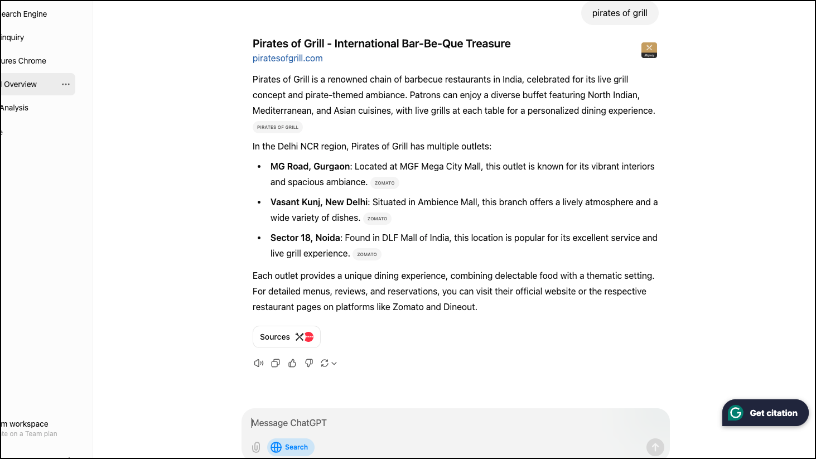Click Pirates of Grill title heading
This screenshot has height=459, width=816.
coord(382,44)
